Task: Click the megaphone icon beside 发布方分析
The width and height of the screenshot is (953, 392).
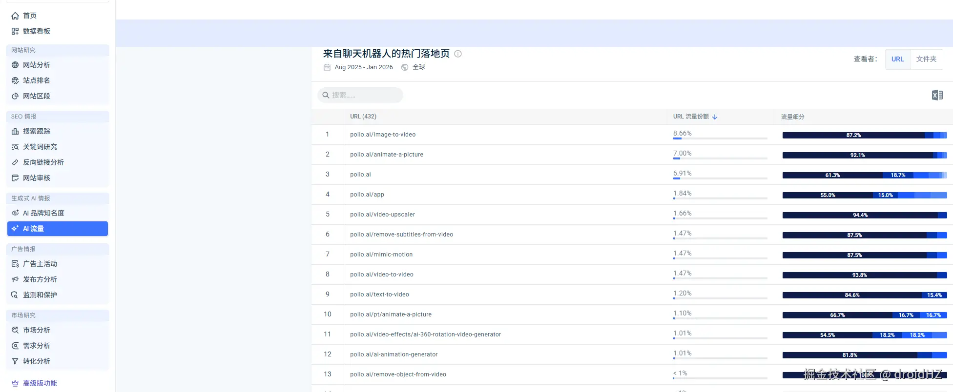Action: pyautogui.click(x=15, y=279)
